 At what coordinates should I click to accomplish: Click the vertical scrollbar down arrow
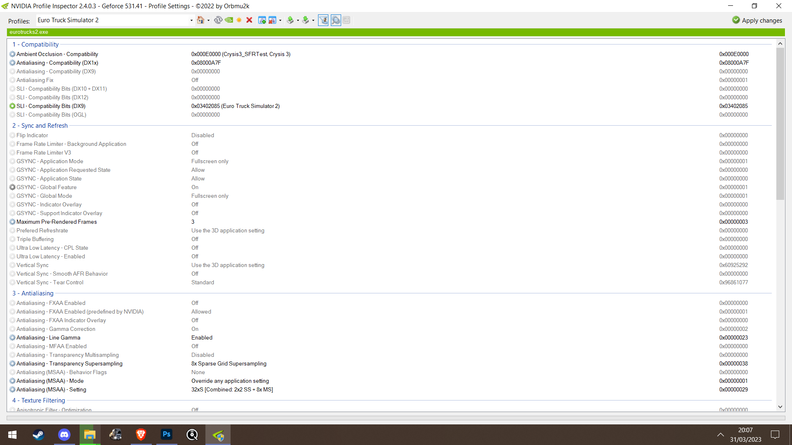pyautogui.click(x=780, y=407)
